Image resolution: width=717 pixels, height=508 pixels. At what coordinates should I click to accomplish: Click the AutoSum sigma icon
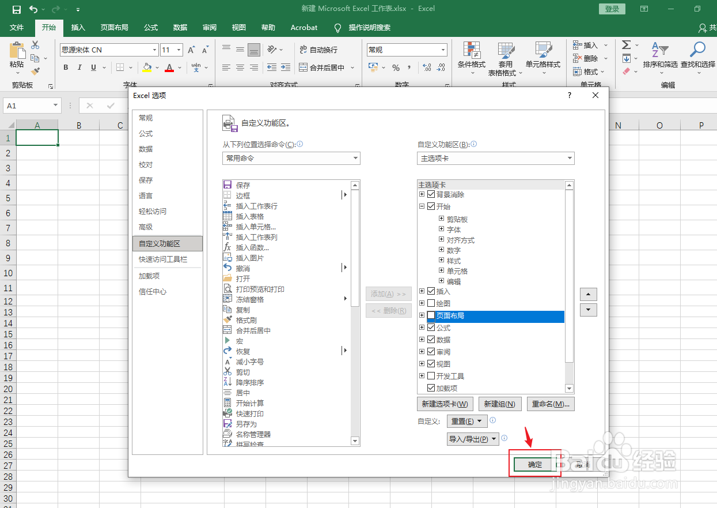[627, 45]
